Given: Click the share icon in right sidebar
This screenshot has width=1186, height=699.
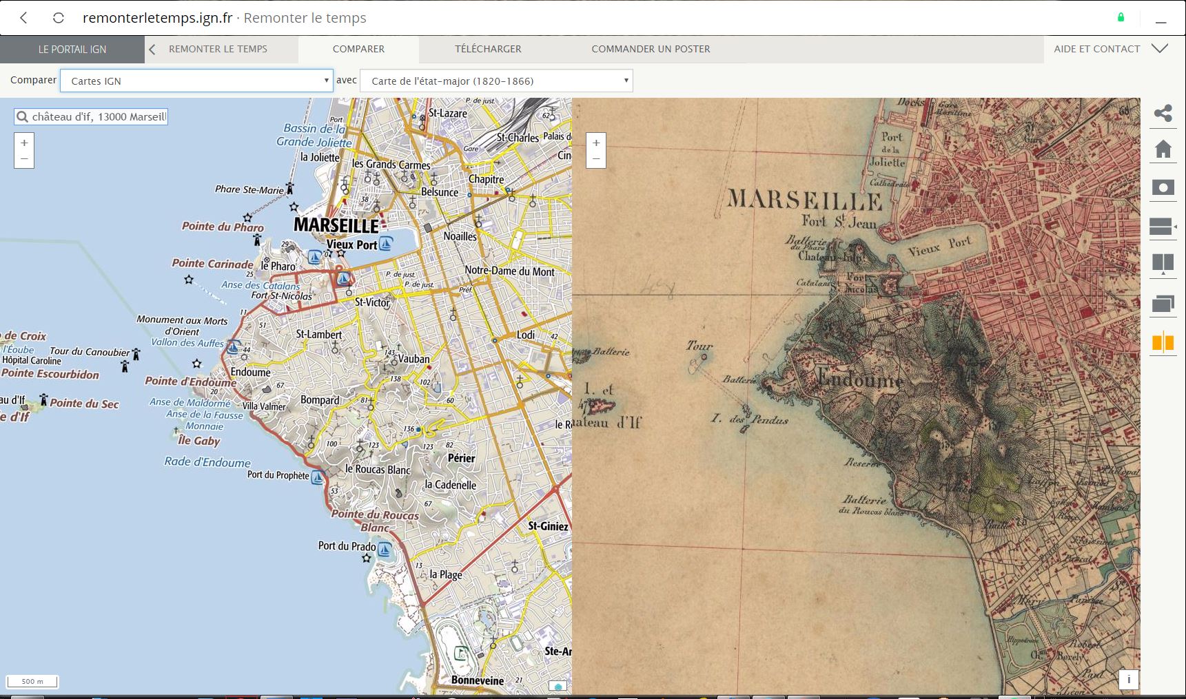Looking at the screenshot, I should [1163, 113].
